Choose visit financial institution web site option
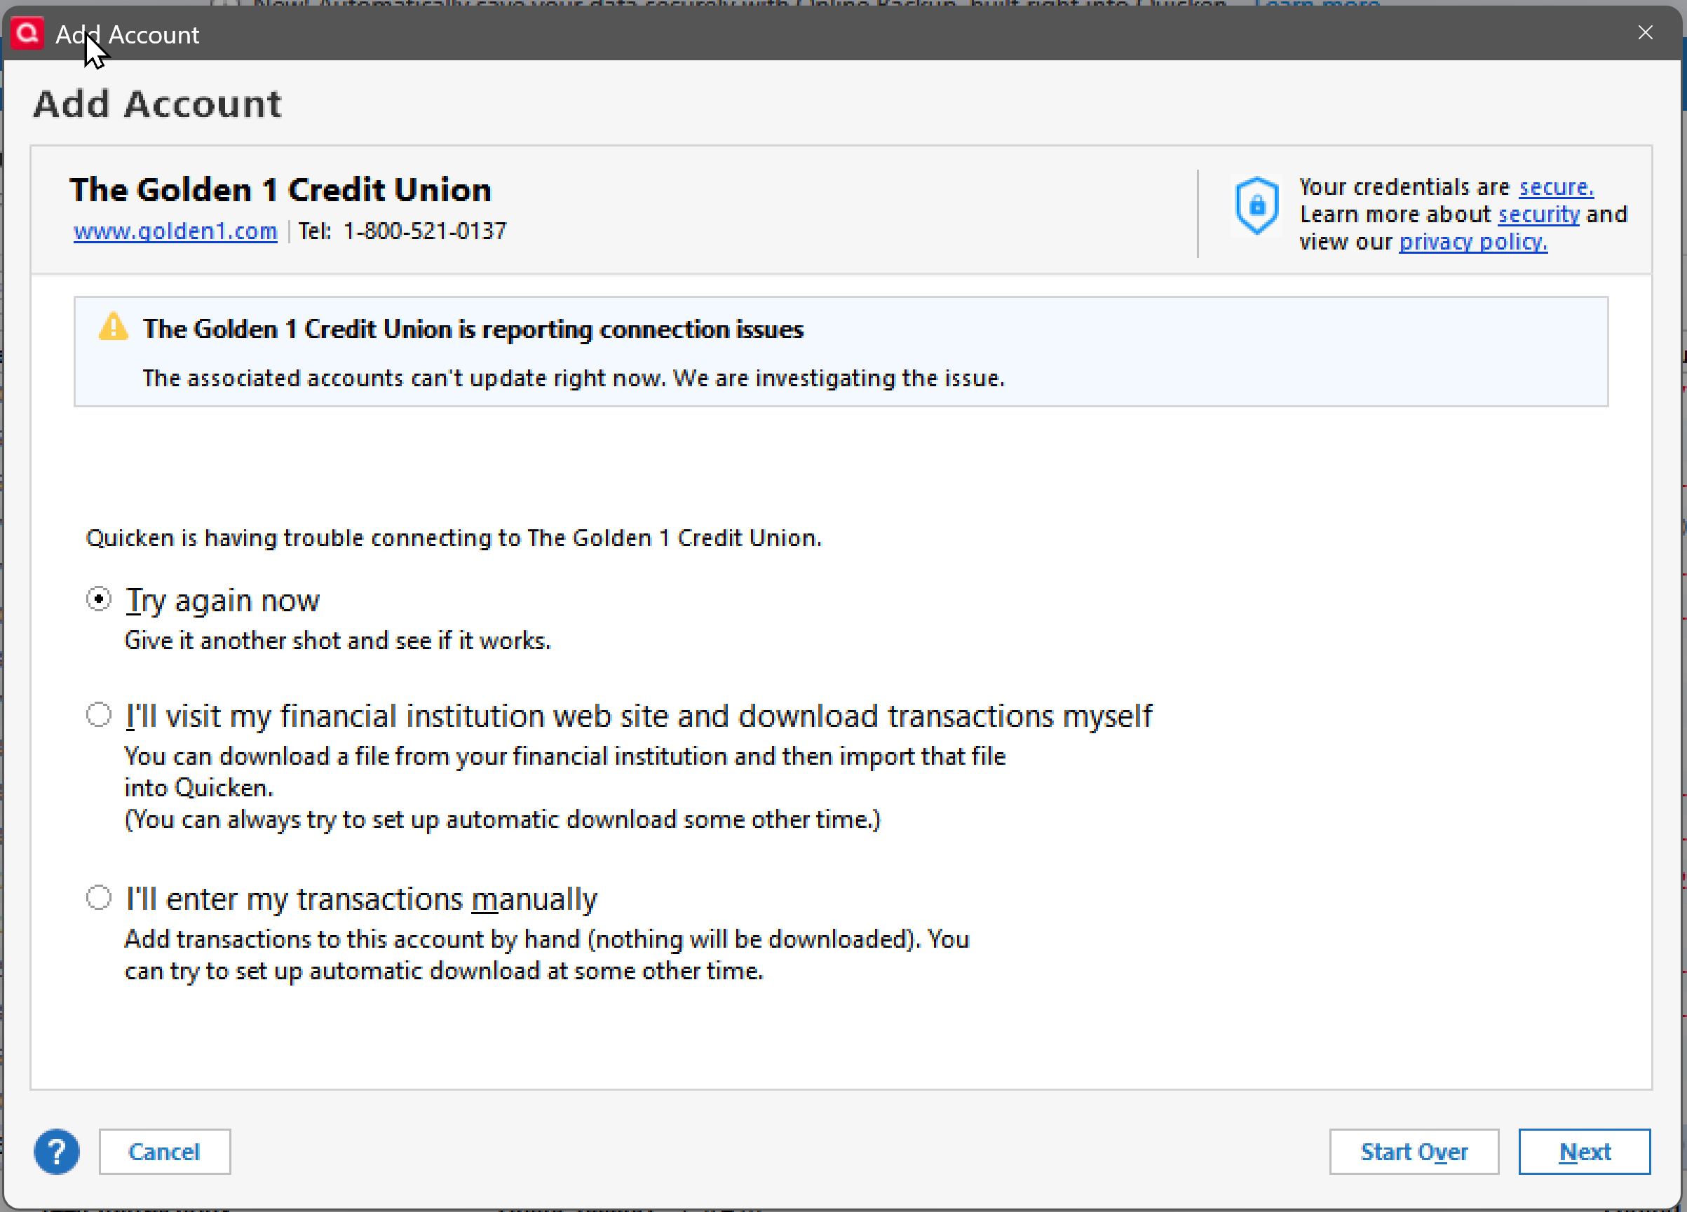 point(98,714)
